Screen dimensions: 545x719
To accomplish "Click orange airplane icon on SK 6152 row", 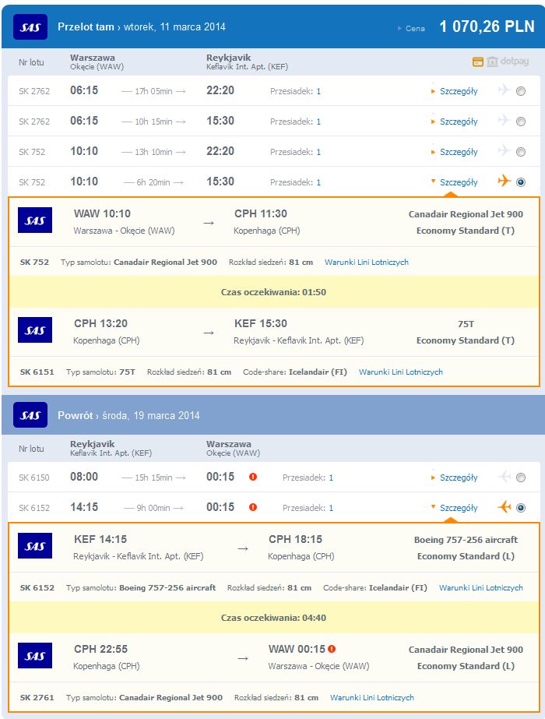I will tap(505, 506).
